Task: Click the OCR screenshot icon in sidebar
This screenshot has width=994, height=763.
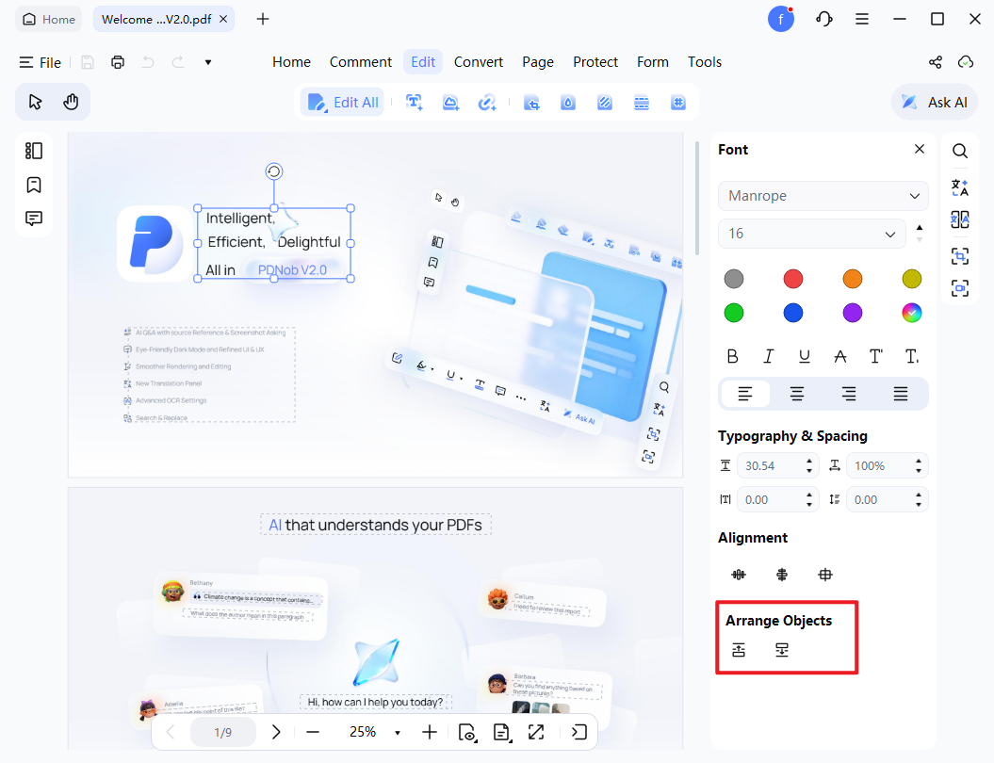Action: [x=960, y=256]
